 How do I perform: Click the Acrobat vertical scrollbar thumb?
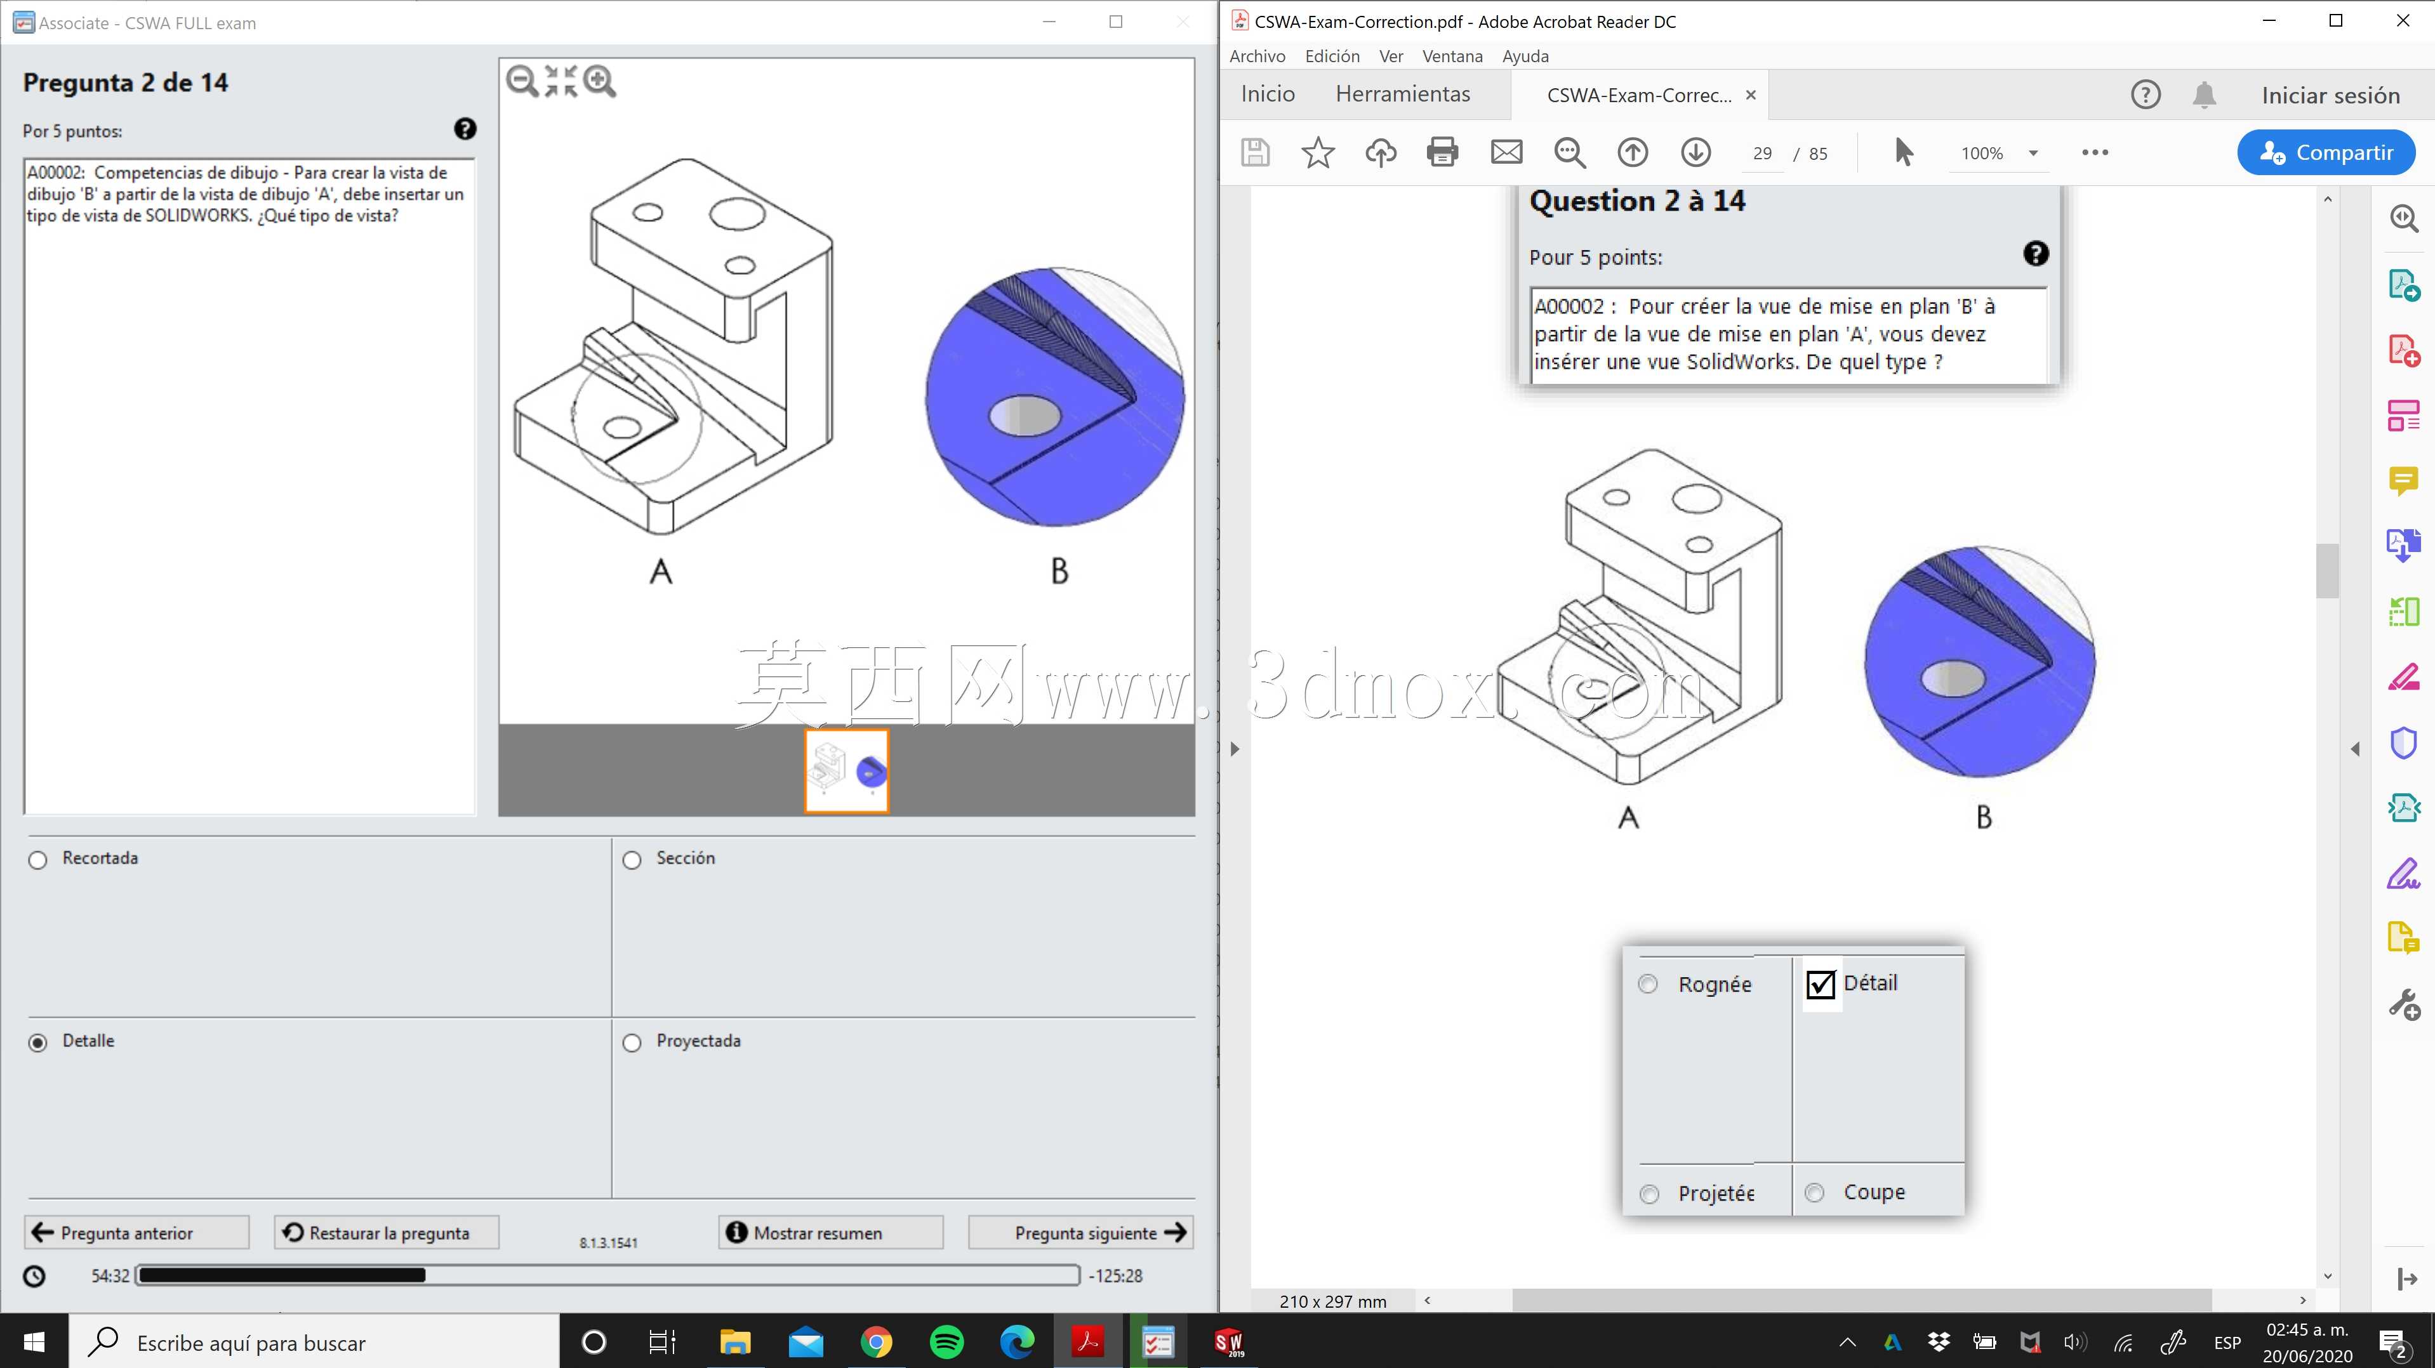2327,570
